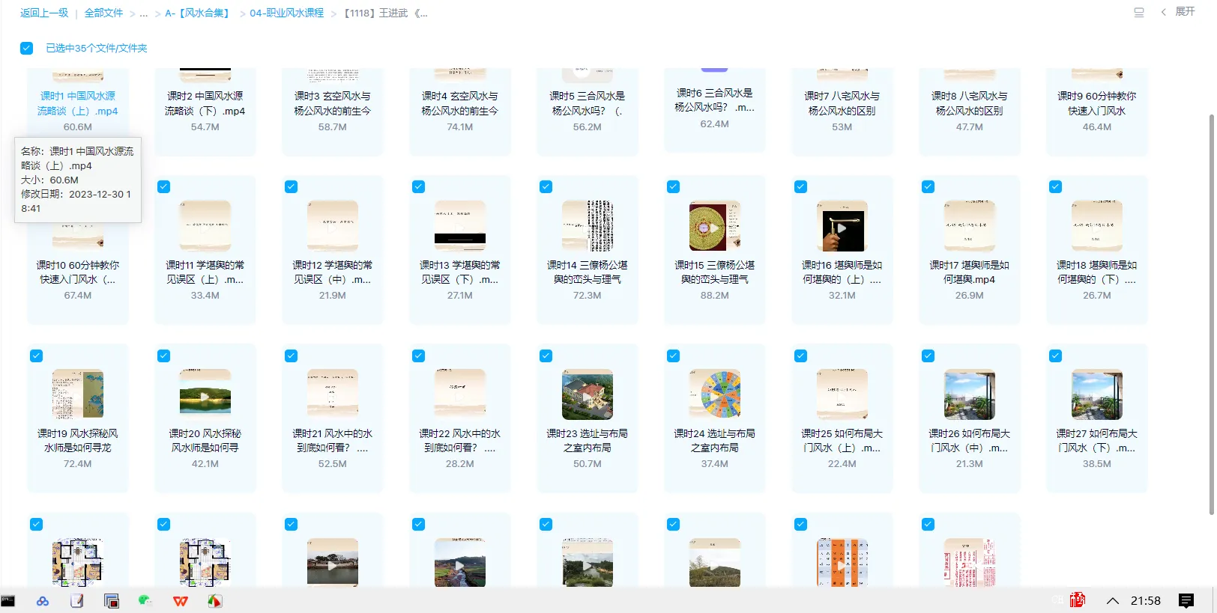Uncheck the 课时24 file checkbox

click(x=674, y=356)
